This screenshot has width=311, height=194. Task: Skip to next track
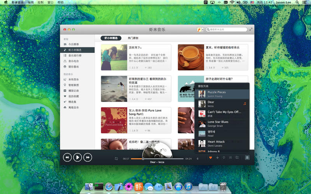(88, 158)
